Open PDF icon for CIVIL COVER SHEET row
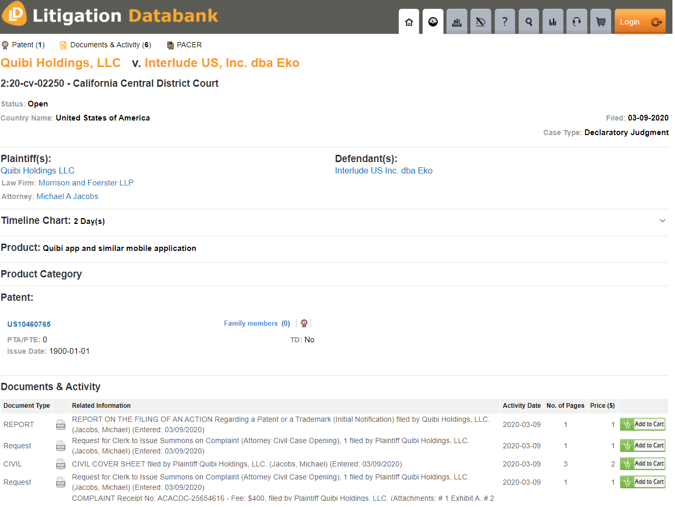 (61, 464)
